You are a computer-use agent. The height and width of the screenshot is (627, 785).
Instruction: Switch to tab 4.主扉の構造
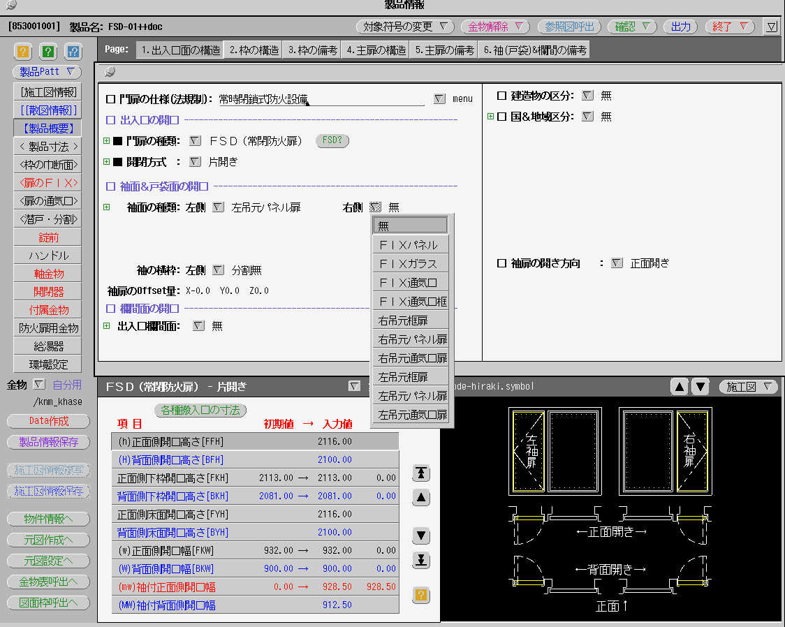[376, 50]
